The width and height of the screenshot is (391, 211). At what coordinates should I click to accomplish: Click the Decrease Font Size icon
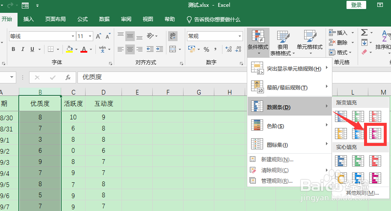(108, 36)
